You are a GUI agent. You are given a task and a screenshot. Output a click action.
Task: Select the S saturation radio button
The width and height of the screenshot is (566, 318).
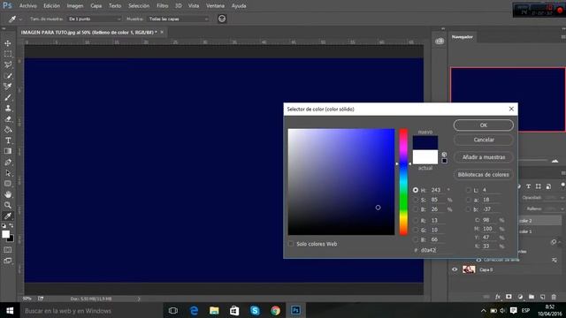(416, 200)
